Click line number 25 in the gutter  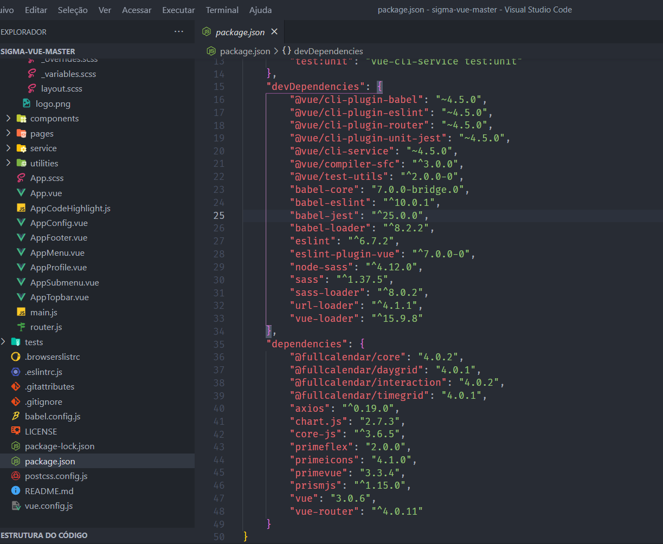(x=219, y=215)
